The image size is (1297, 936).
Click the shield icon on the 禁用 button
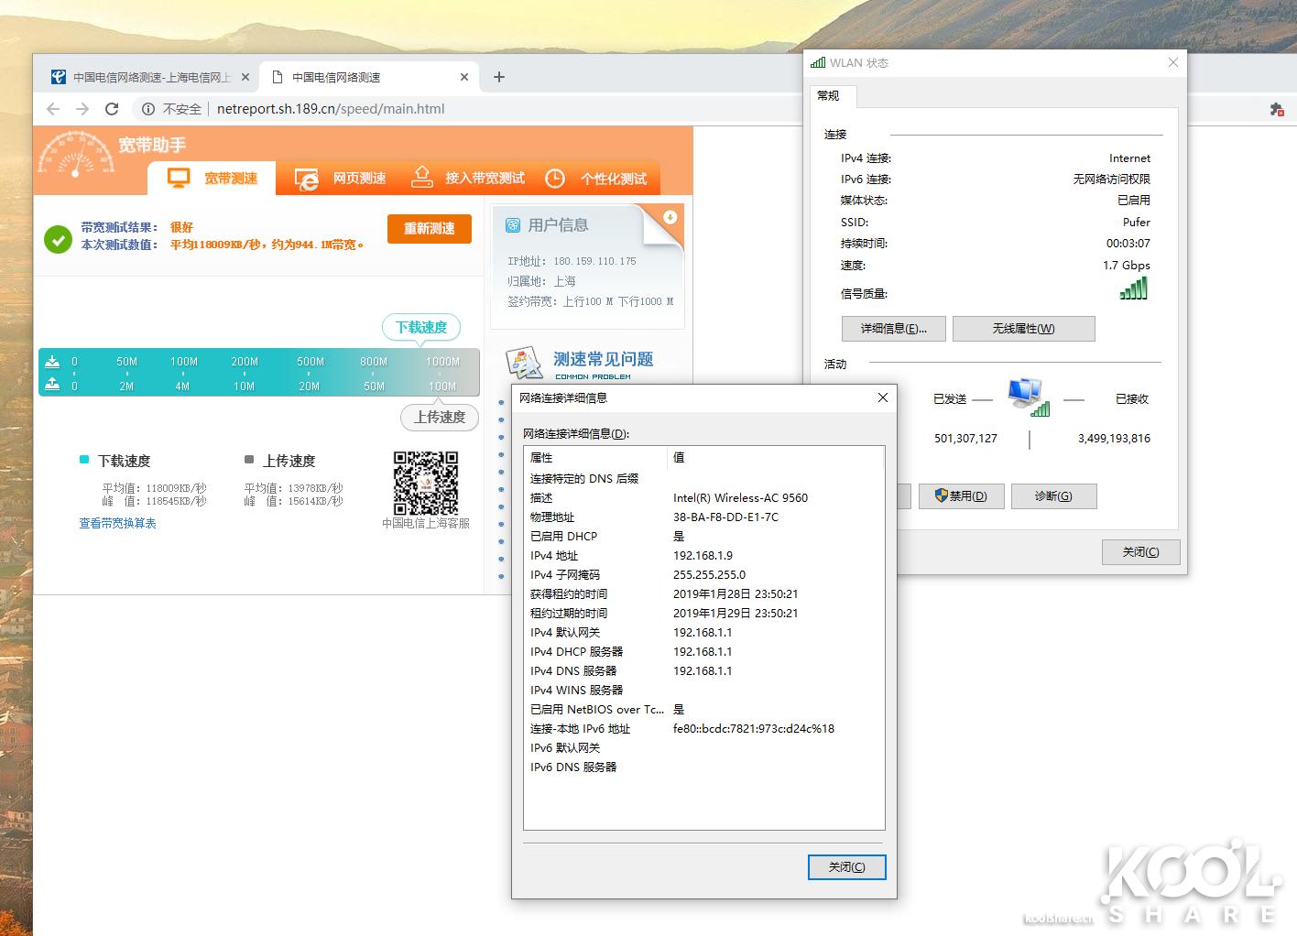coord(942,495)
